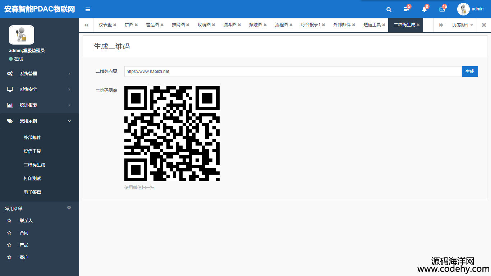Image resolution: width=491 pixels, height=276 pixels.
Task: Close the 漏斗图 tab
Action: (x=239, y=25)
